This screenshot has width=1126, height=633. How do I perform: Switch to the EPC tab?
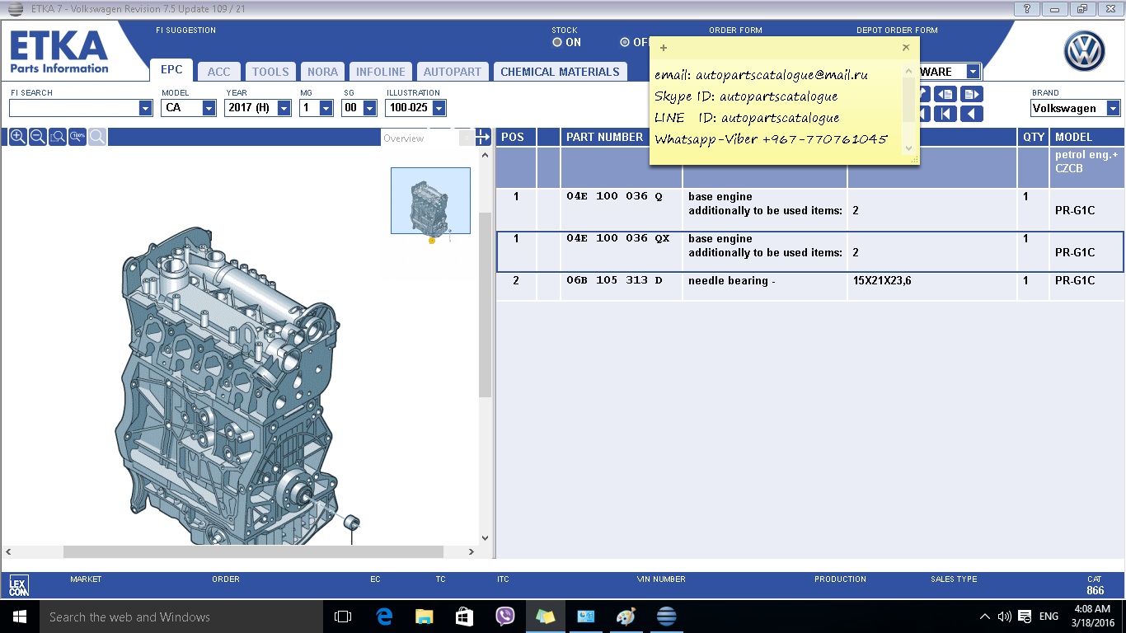[x=171, y=71]
